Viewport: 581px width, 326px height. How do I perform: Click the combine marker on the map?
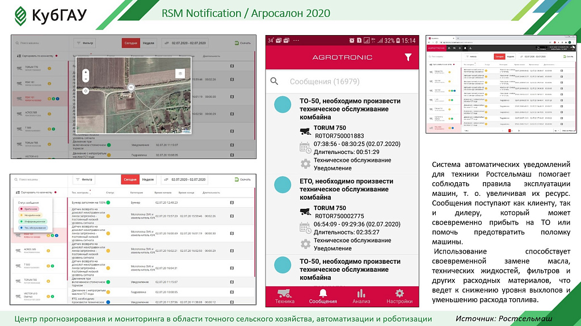pos(131,87)
